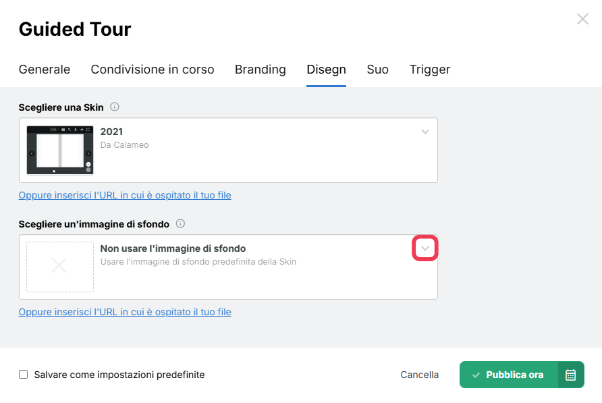The image size is (602, 403).
Task: Select the '2021' skin name text
Action: 111,132
